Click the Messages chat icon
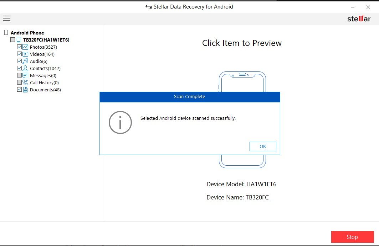The image size is (379, 246). 25,75
